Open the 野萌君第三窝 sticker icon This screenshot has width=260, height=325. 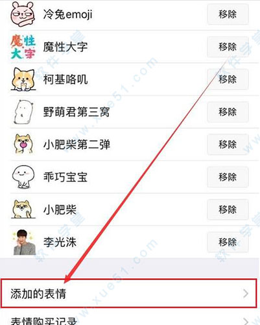click(23, 112)
